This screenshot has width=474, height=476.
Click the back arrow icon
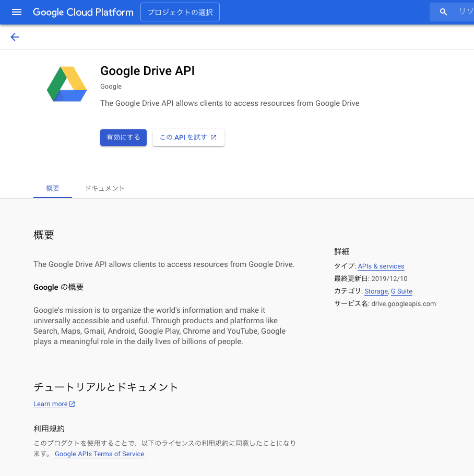pyautogui.click(x=15, y=37)
